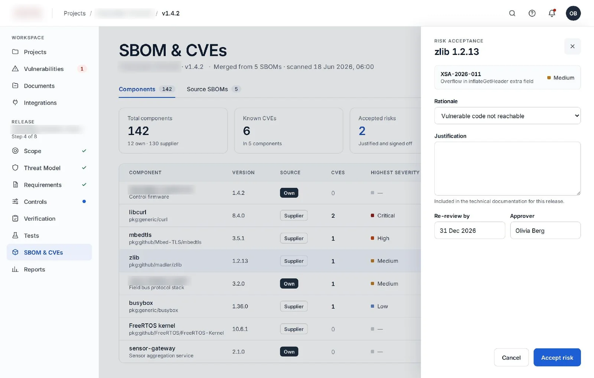
Task: Switch to the Source SBOMs tab
Action: (214, 89)
